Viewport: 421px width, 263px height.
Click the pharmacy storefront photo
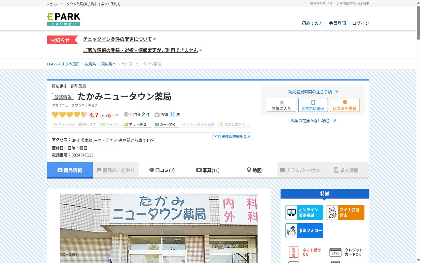(159, 228)
